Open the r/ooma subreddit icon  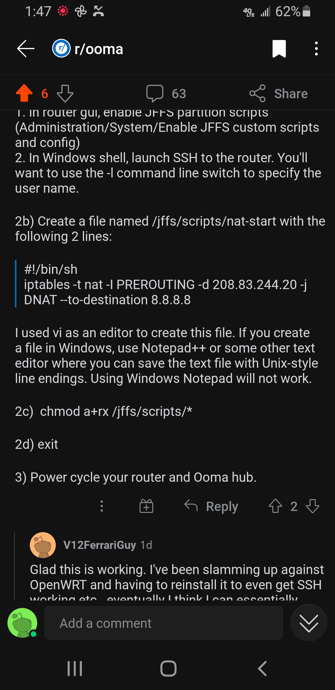coord(61,48)
